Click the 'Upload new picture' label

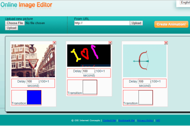point(19,19)
